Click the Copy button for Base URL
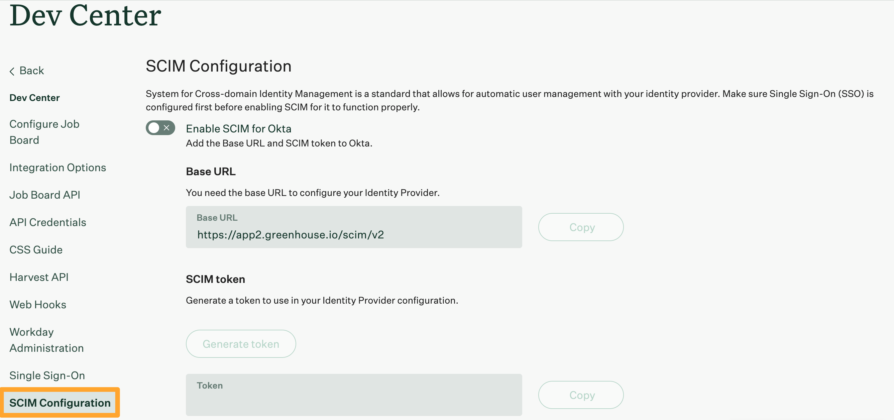 pyautogui.click(x=581, y=227)
